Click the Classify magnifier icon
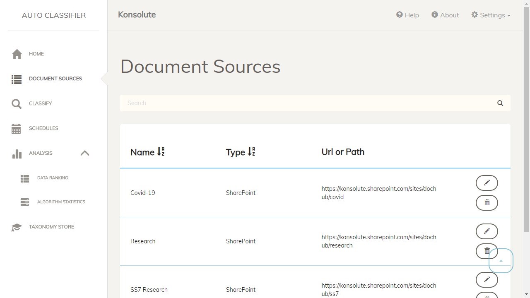530x298 pixels. (17, 104)
